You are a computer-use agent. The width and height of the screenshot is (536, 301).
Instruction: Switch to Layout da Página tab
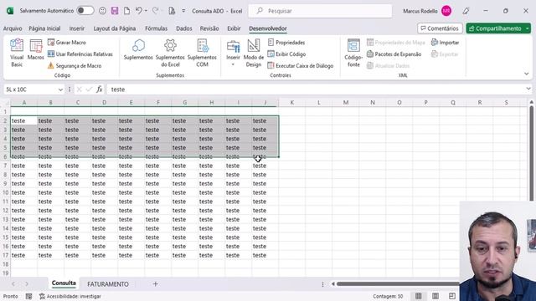[115, 28]
